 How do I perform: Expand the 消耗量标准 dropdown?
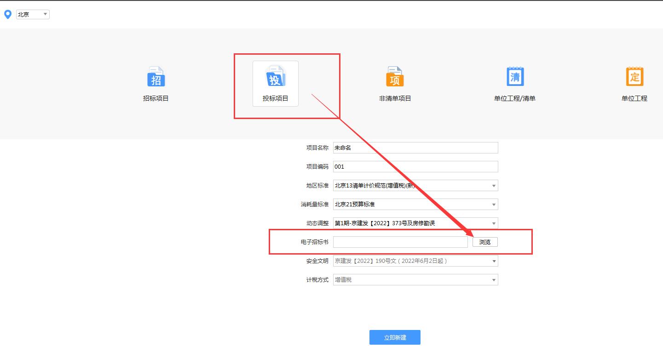(415, 205)
